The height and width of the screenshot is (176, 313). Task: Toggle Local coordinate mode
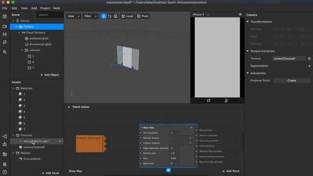pyautogui.click(x=127, y=16)
